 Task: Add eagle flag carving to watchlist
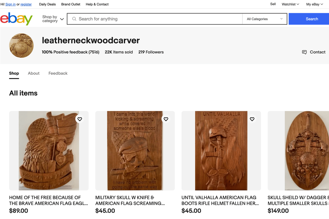pyautogui.click(x=80, y=119)
